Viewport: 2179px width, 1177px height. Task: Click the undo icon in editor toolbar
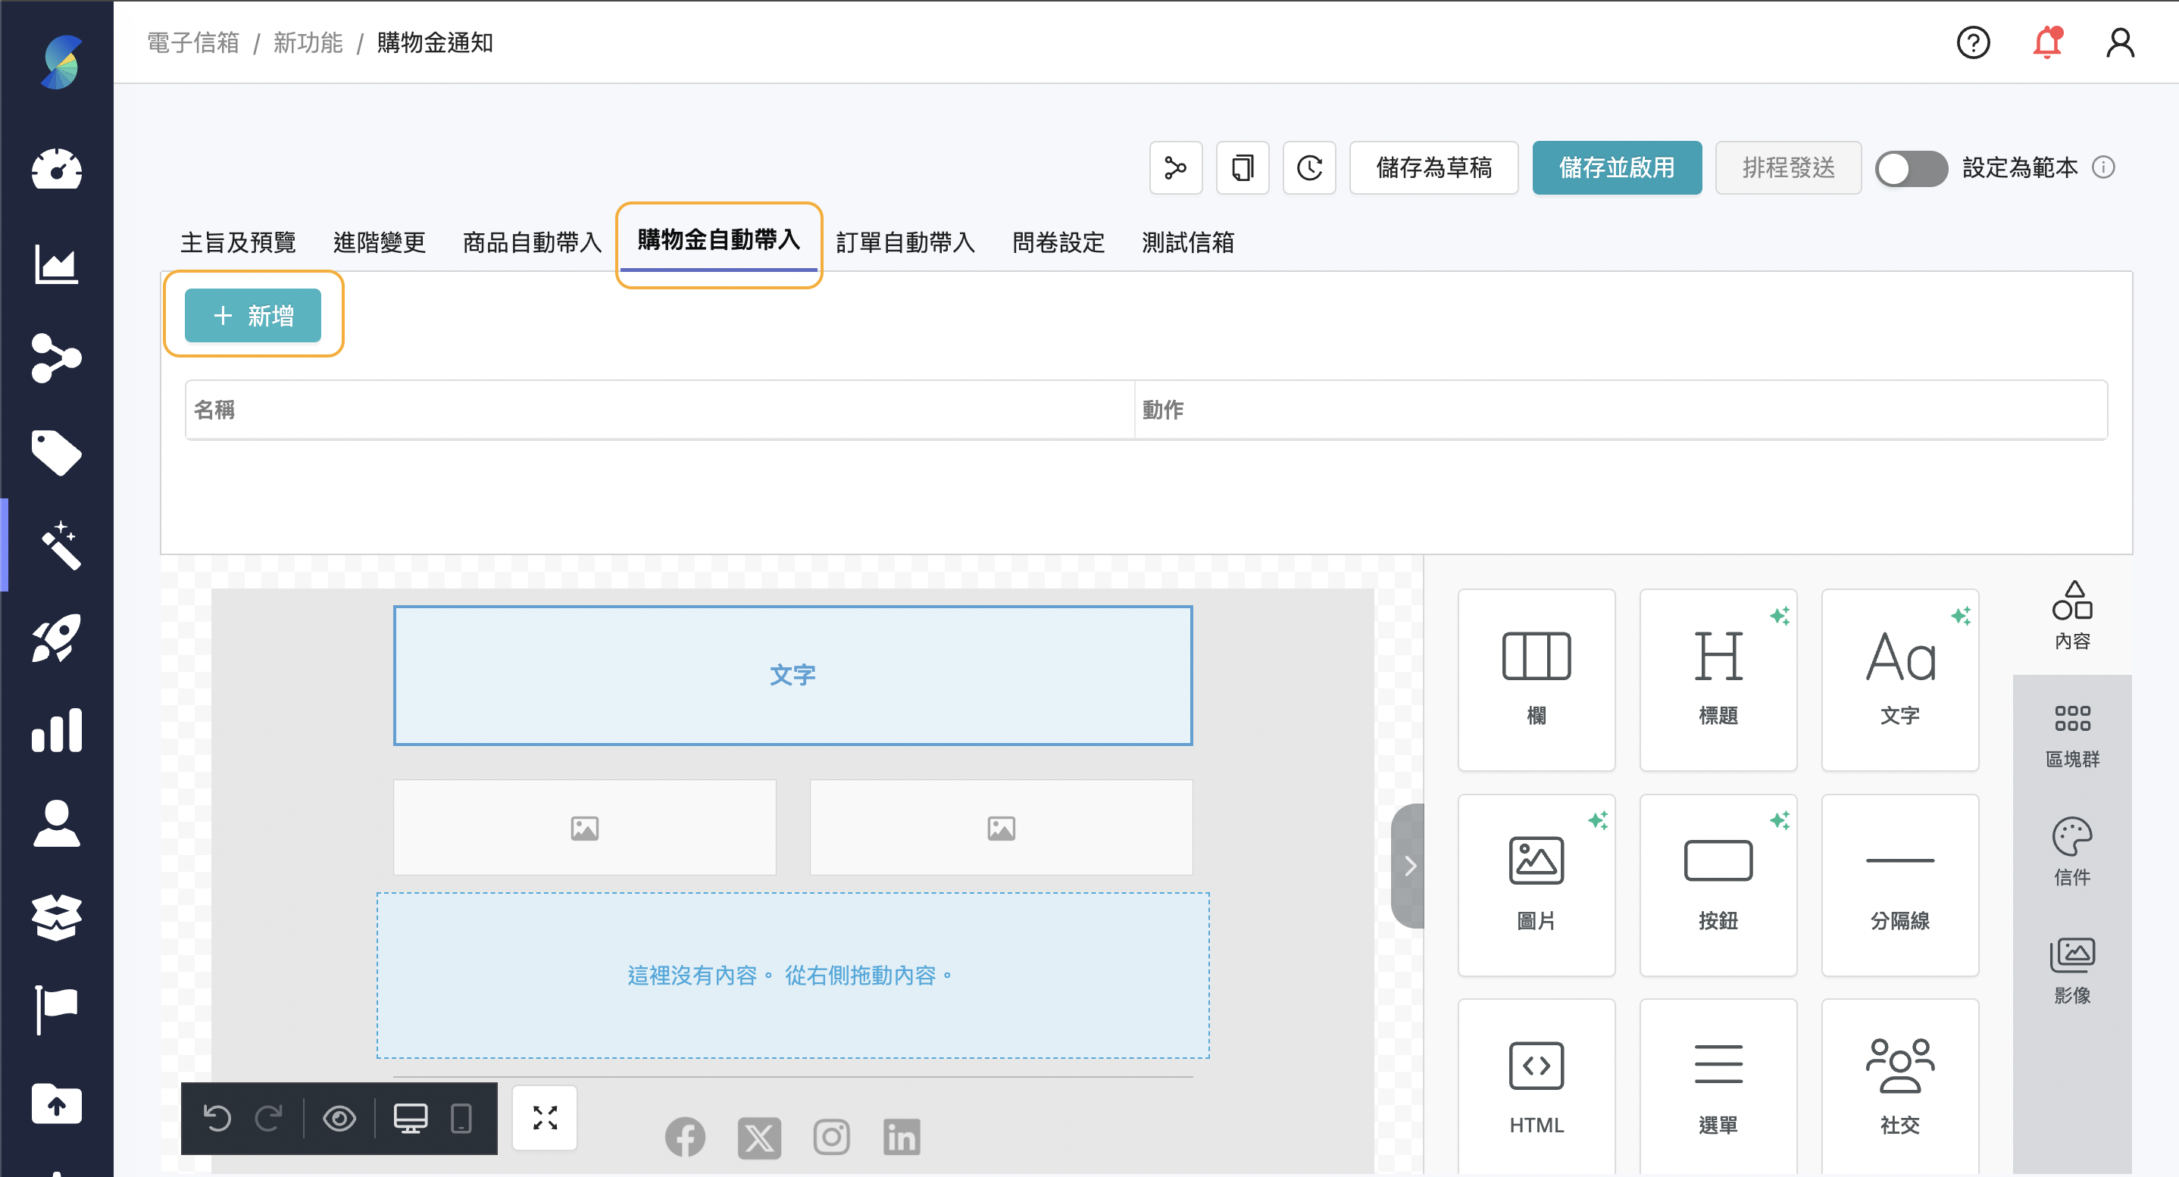click(x=219, y=1118)
